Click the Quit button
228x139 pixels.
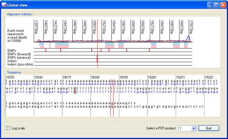[x=209, y=128]
